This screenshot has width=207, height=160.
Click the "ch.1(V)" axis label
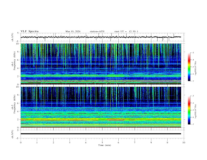pos(13,37)
